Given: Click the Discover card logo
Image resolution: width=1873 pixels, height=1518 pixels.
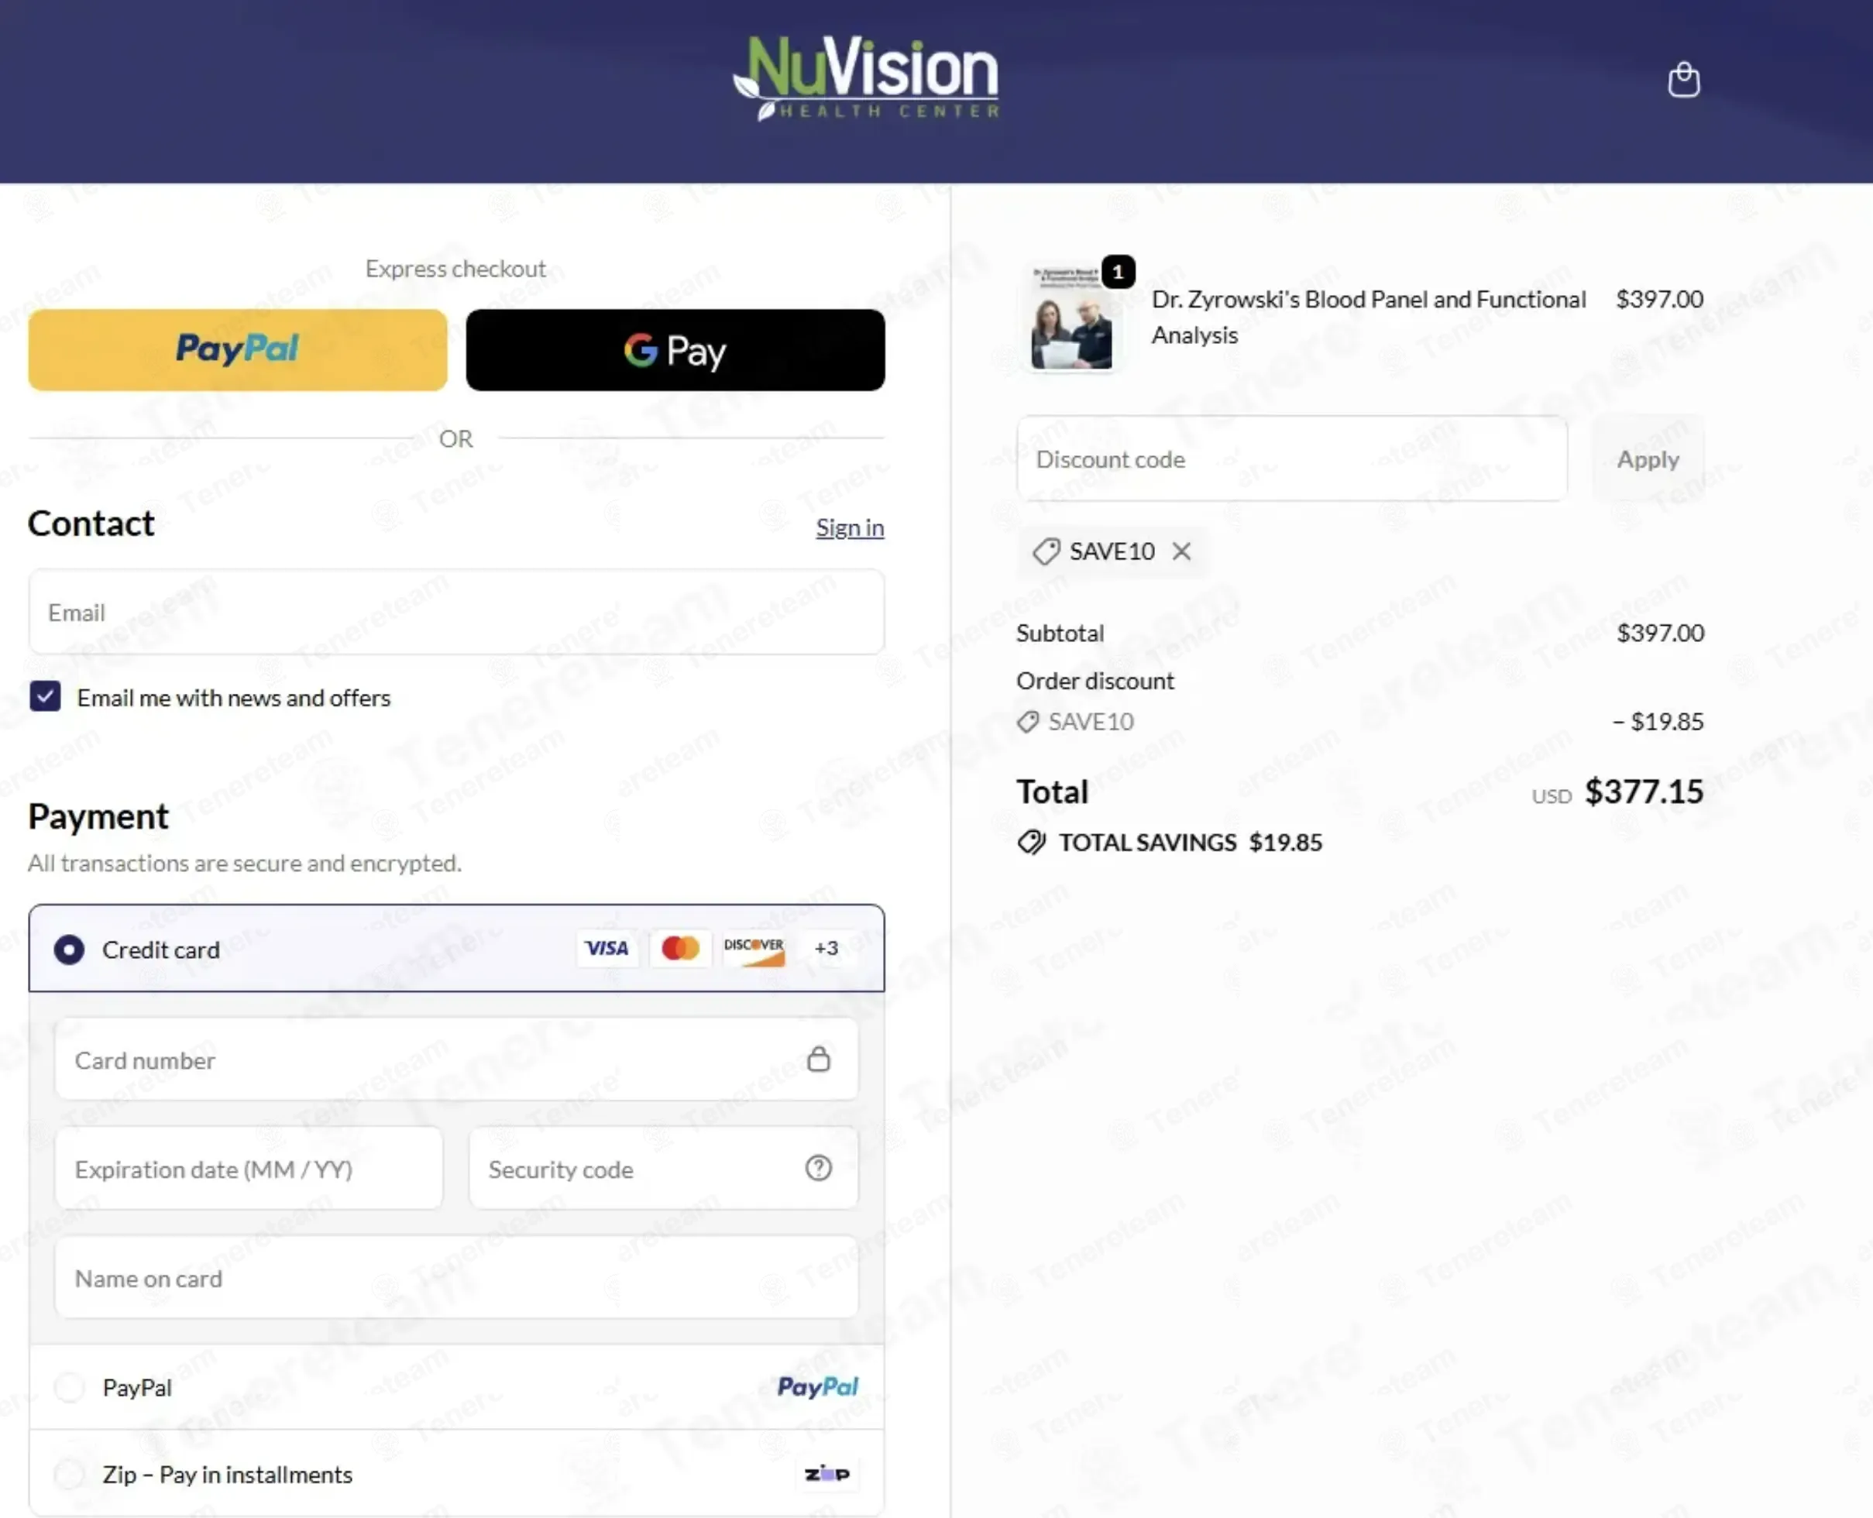Looking at the screenshot, I should 754,949.
